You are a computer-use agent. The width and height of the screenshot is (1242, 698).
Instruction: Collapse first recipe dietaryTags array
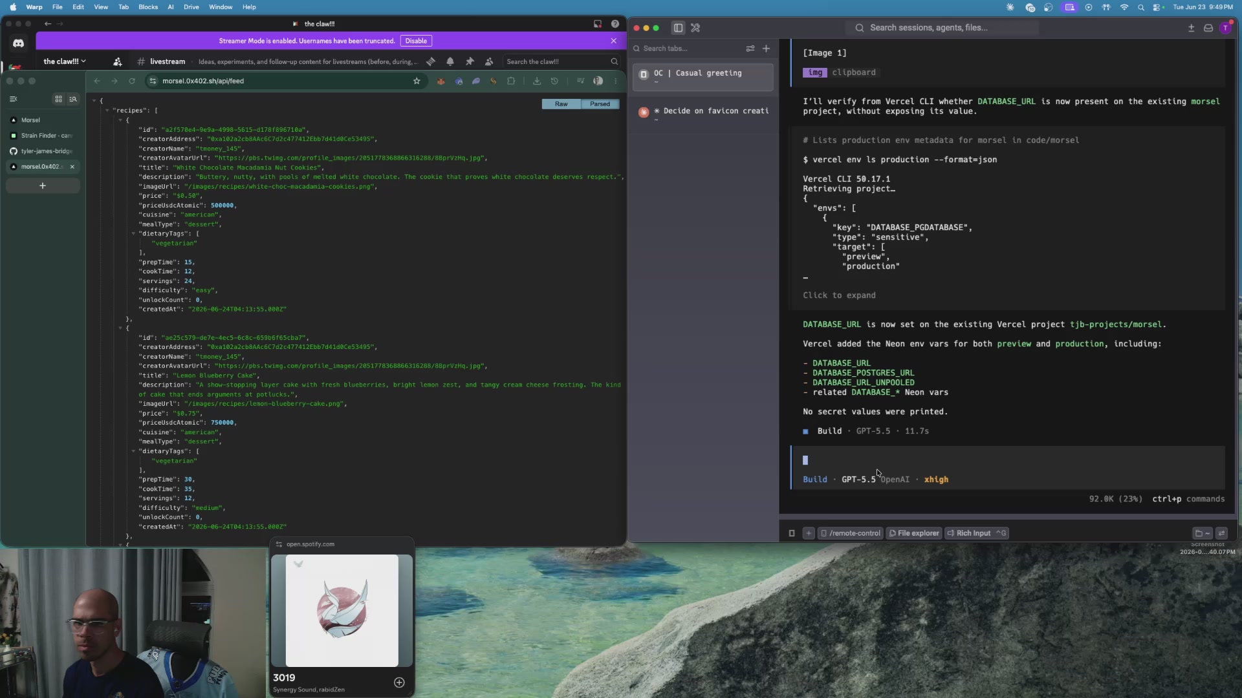click(133, 234)
